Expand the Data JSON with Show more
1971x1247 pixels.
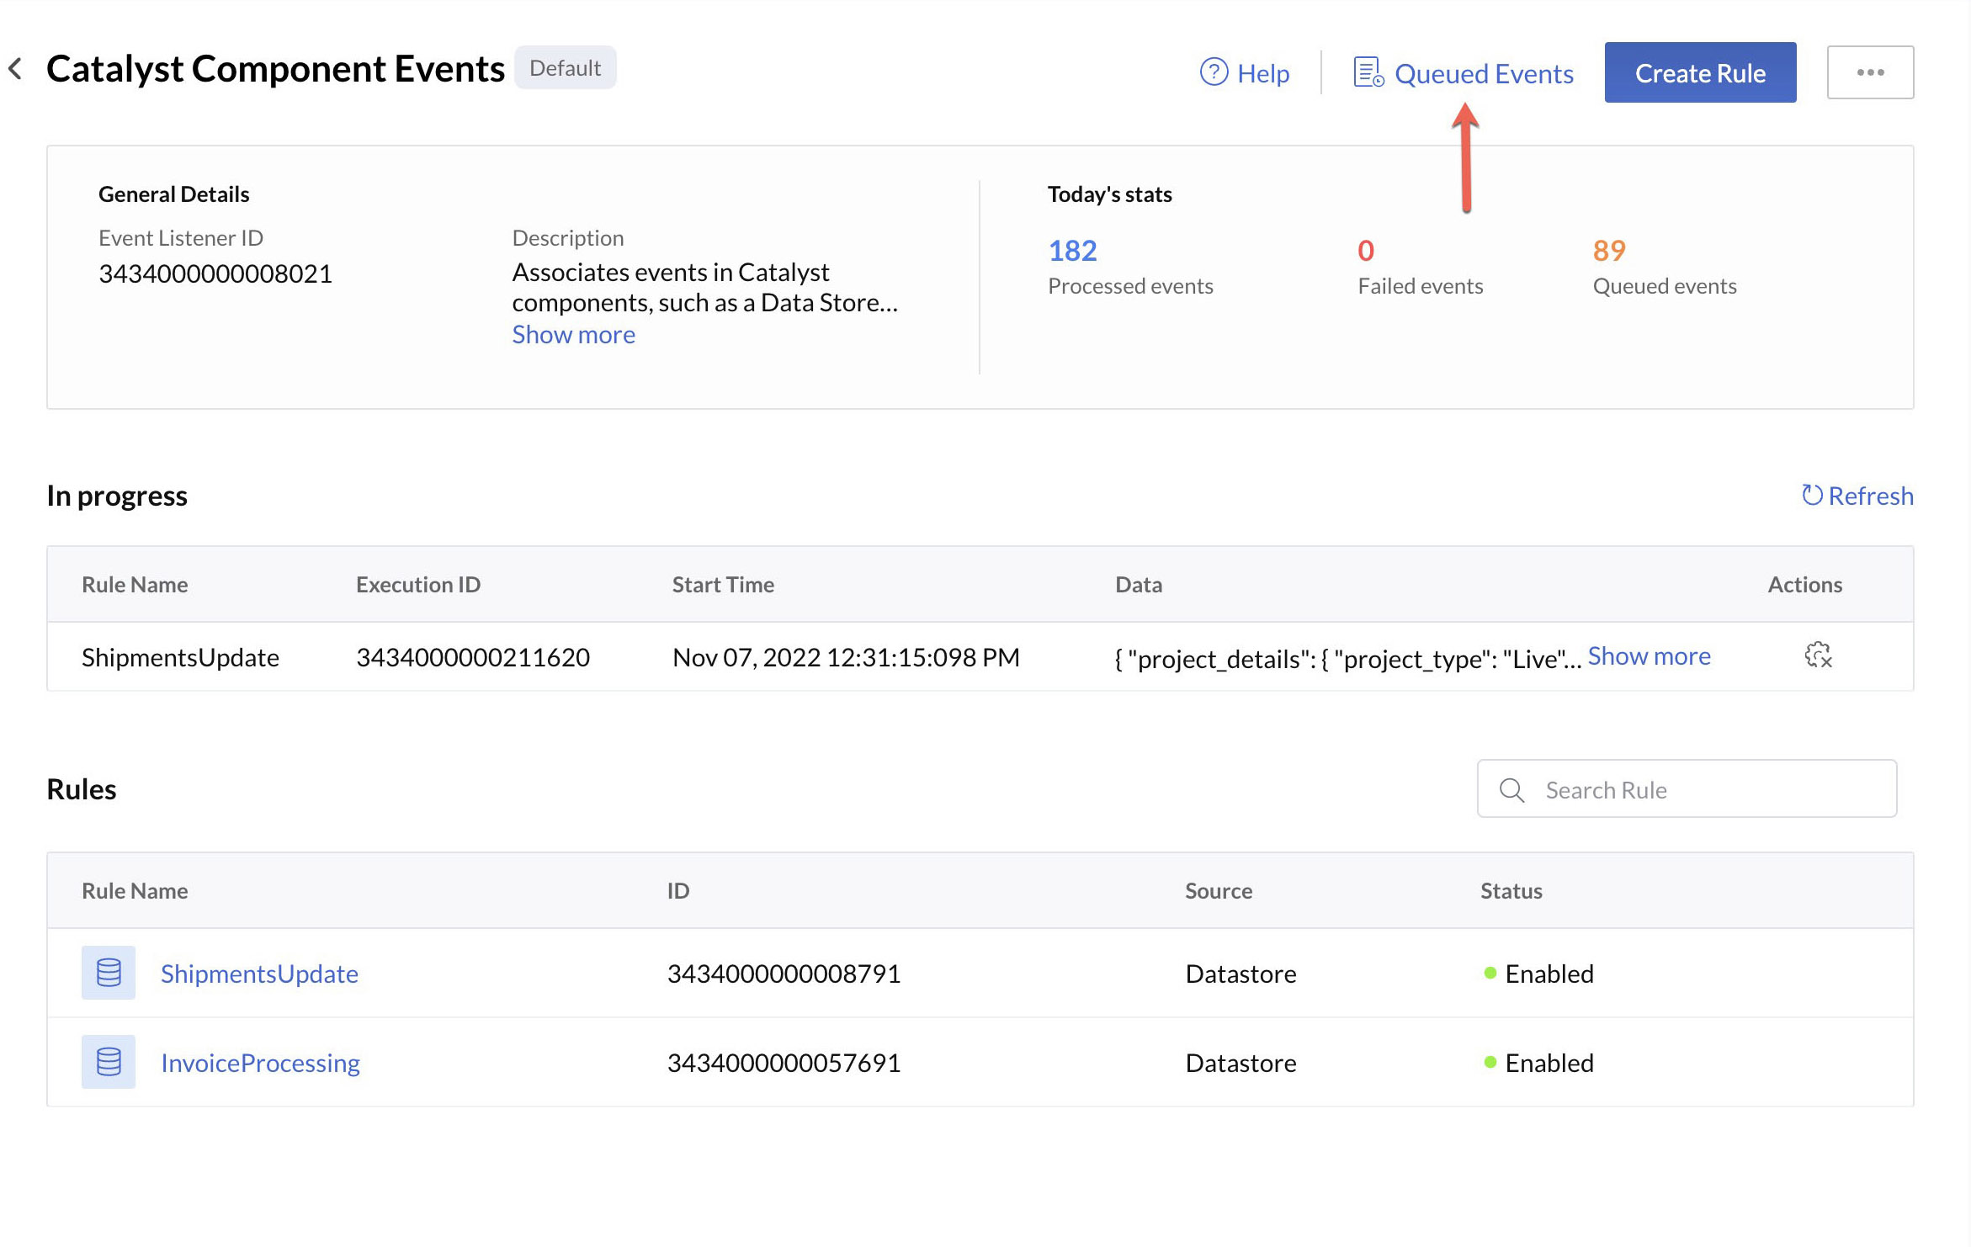tap(1649, 655)
